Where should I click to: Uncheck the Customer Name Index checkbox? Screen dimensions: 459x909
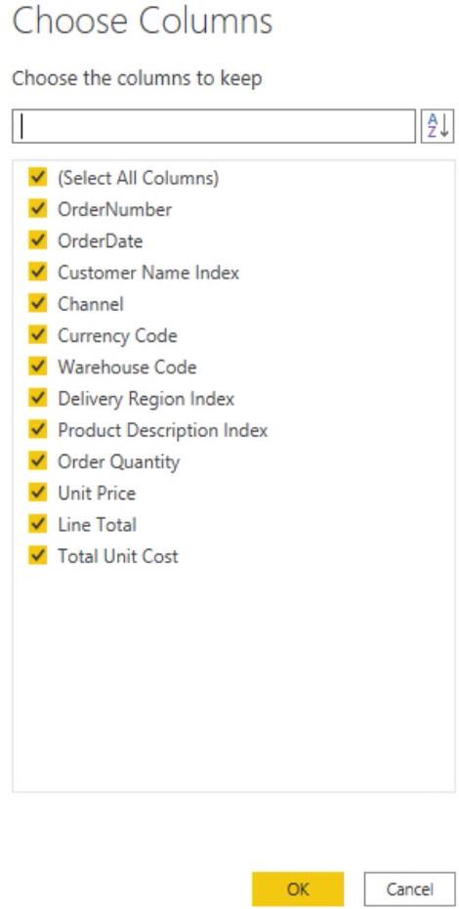(x=38, y=272)
